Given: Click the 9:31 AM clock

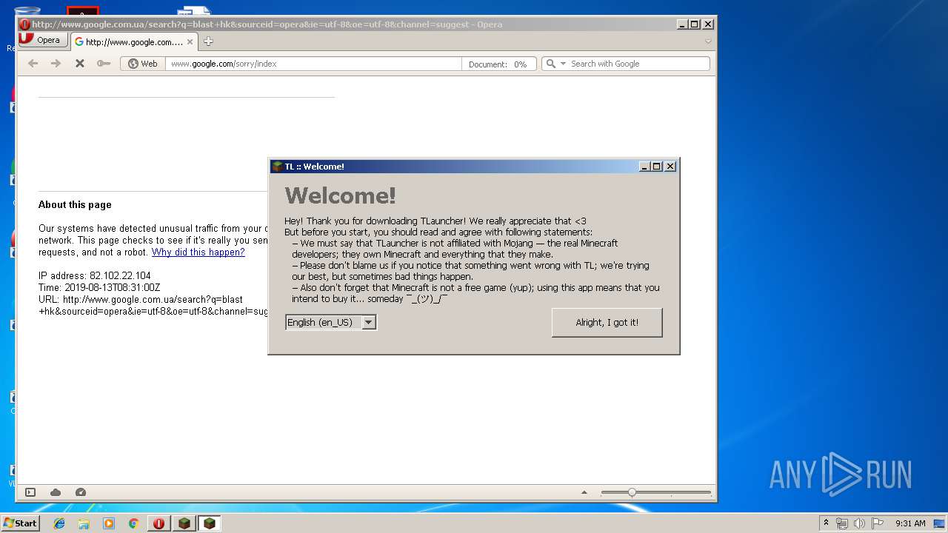Looking at the screenshot, I should click(x=910, y=523).
